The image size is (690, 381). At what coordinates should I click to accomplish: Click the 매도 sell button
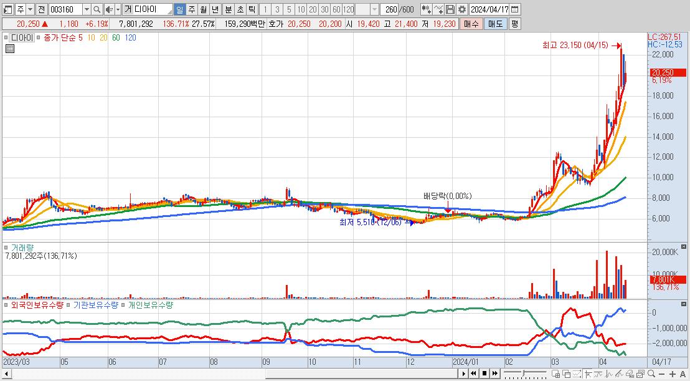coord(496,24)
